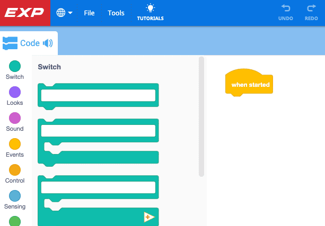Image resolution: width=325 pixels, height=226 pixels.
Task: Click the Redo arrow button
Action: pyautogui.click(x=311, y=13)
